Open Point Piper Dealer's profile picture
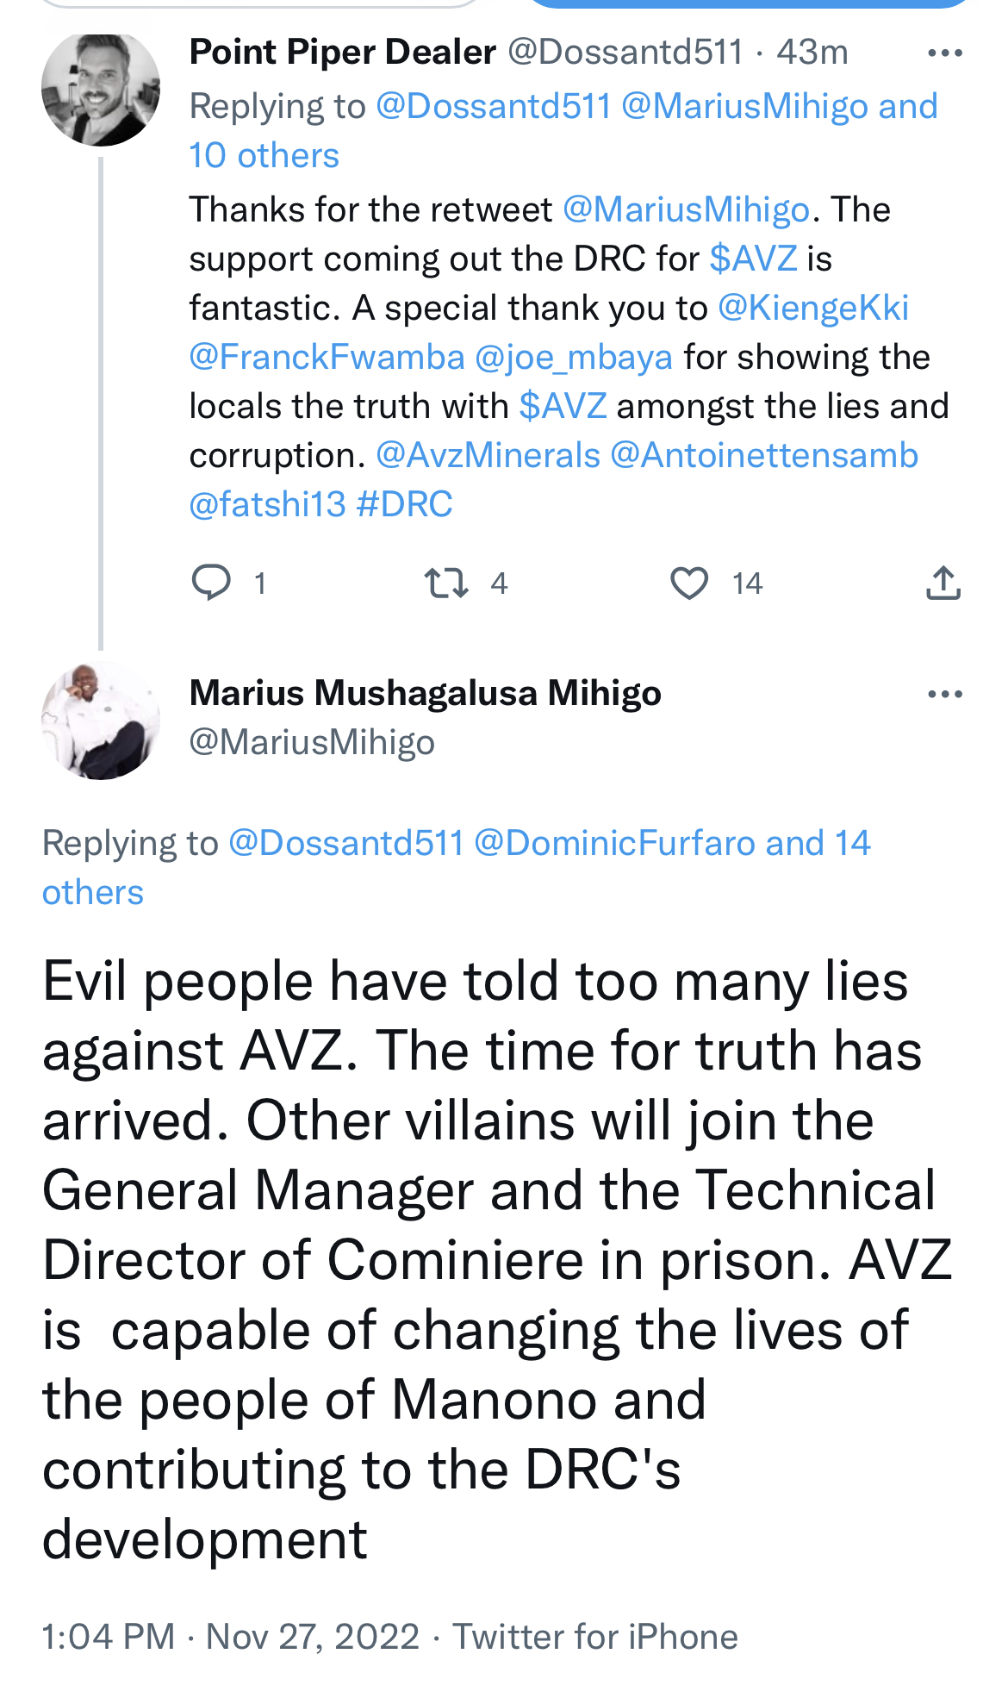 [x=101, y=90]
